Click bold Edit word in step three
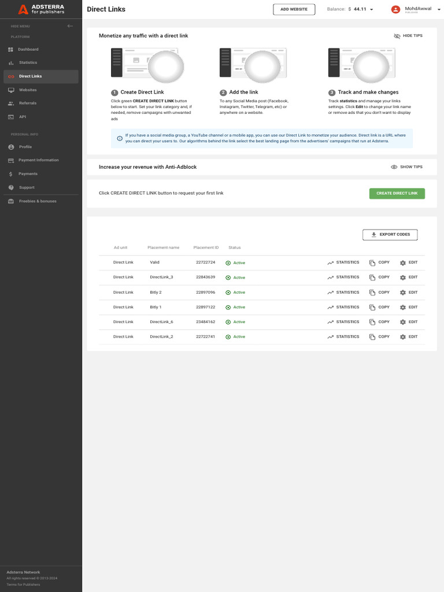444x592 pixels. pyautogui.click(x=359, y=107)
